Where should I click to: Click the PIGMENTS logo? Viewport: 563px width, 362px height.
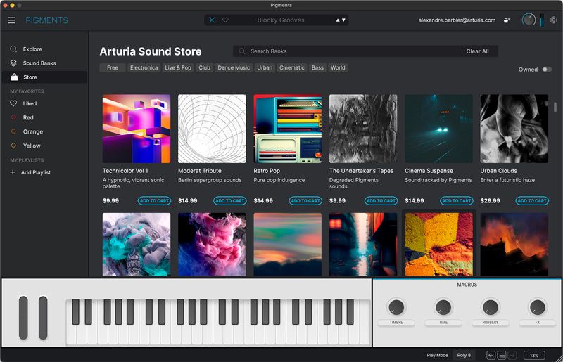(x=46, y=20)
